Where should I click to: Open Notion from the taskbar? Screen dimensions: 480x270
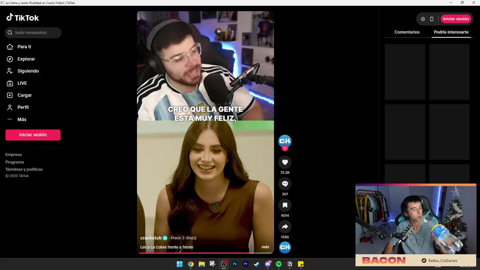click(289, 264)
